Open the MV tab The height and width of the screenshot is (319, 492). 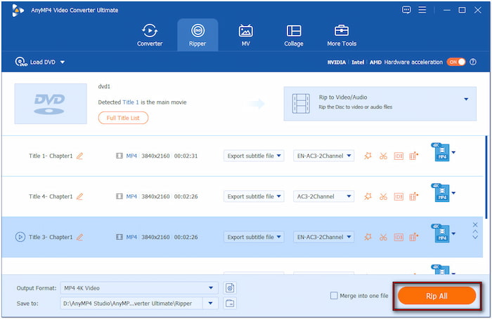[246, 35]
